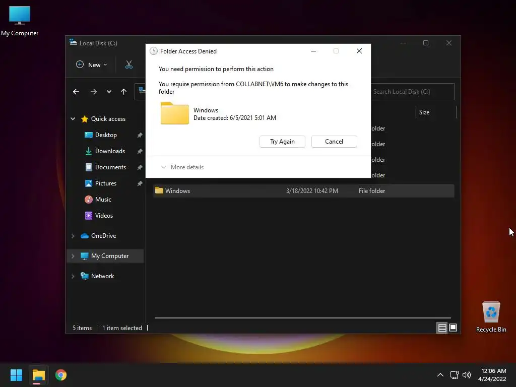
Task: Click the Cut scissors icon
Action: tap(128, 65)
